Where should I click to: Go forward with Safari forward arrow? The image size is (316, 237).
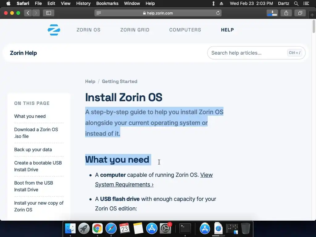pos(36,13)
